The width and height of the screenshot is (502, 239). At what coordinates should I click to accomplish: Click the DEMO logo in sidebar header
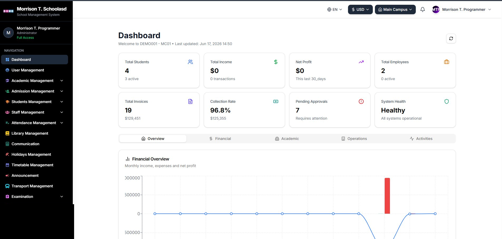(8, 11)
